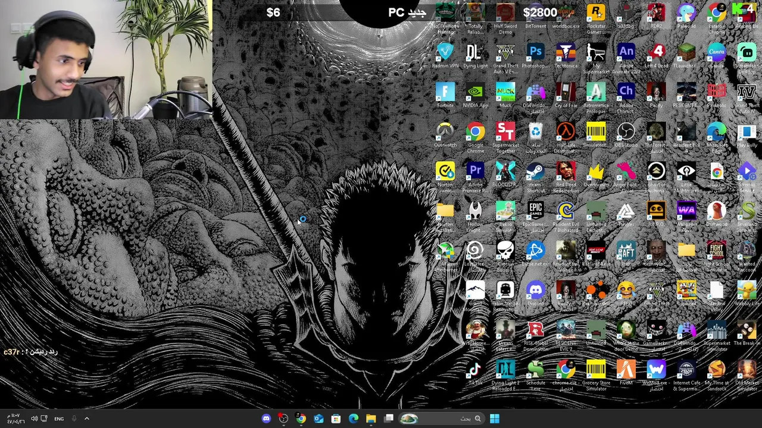This screenshot has width=762, height=428.
Task: Open Red Dead Redemption icon
Action: (x=566, y=177)
